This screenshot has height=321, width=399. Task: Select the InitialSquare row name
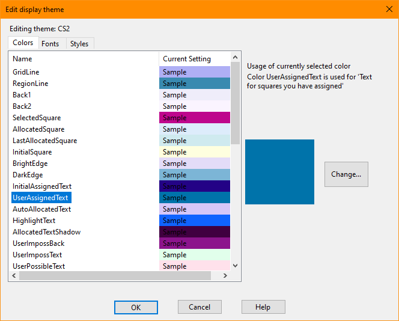[32, 152]
